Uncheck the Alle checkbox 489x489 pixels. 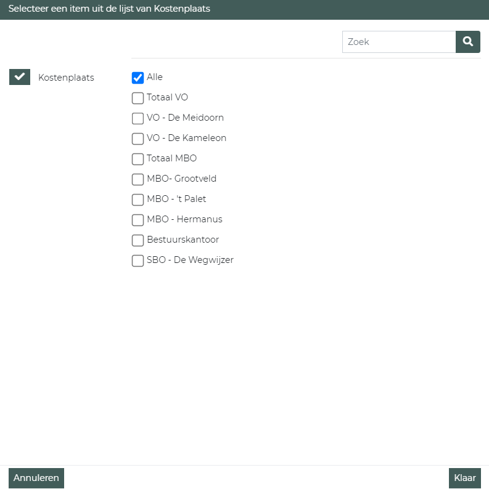pos(138,78)
